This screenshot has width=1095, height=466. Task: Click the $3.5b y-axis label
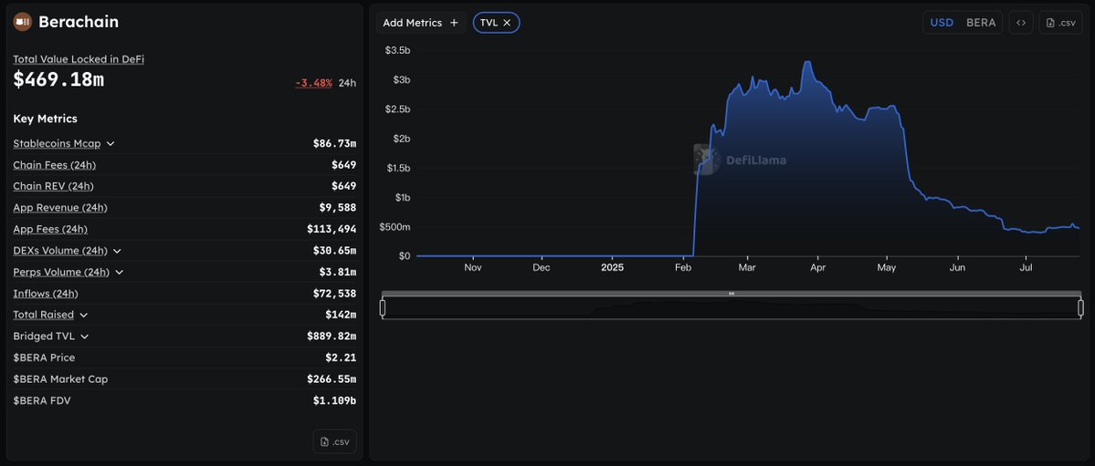[x=398, y=50]
